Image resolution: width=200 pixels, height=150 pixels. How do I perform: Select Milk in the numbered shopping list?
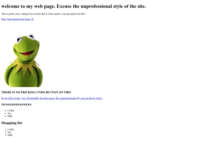[10, 135]
